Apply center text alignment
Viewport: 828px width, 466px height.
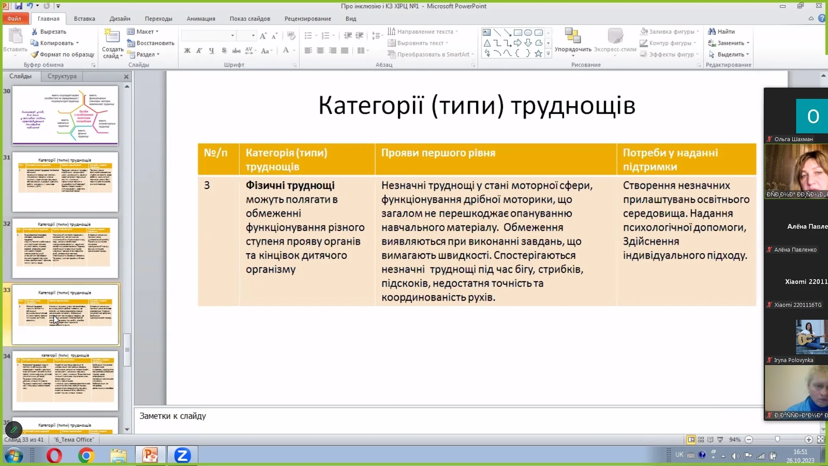click(320, 50)
